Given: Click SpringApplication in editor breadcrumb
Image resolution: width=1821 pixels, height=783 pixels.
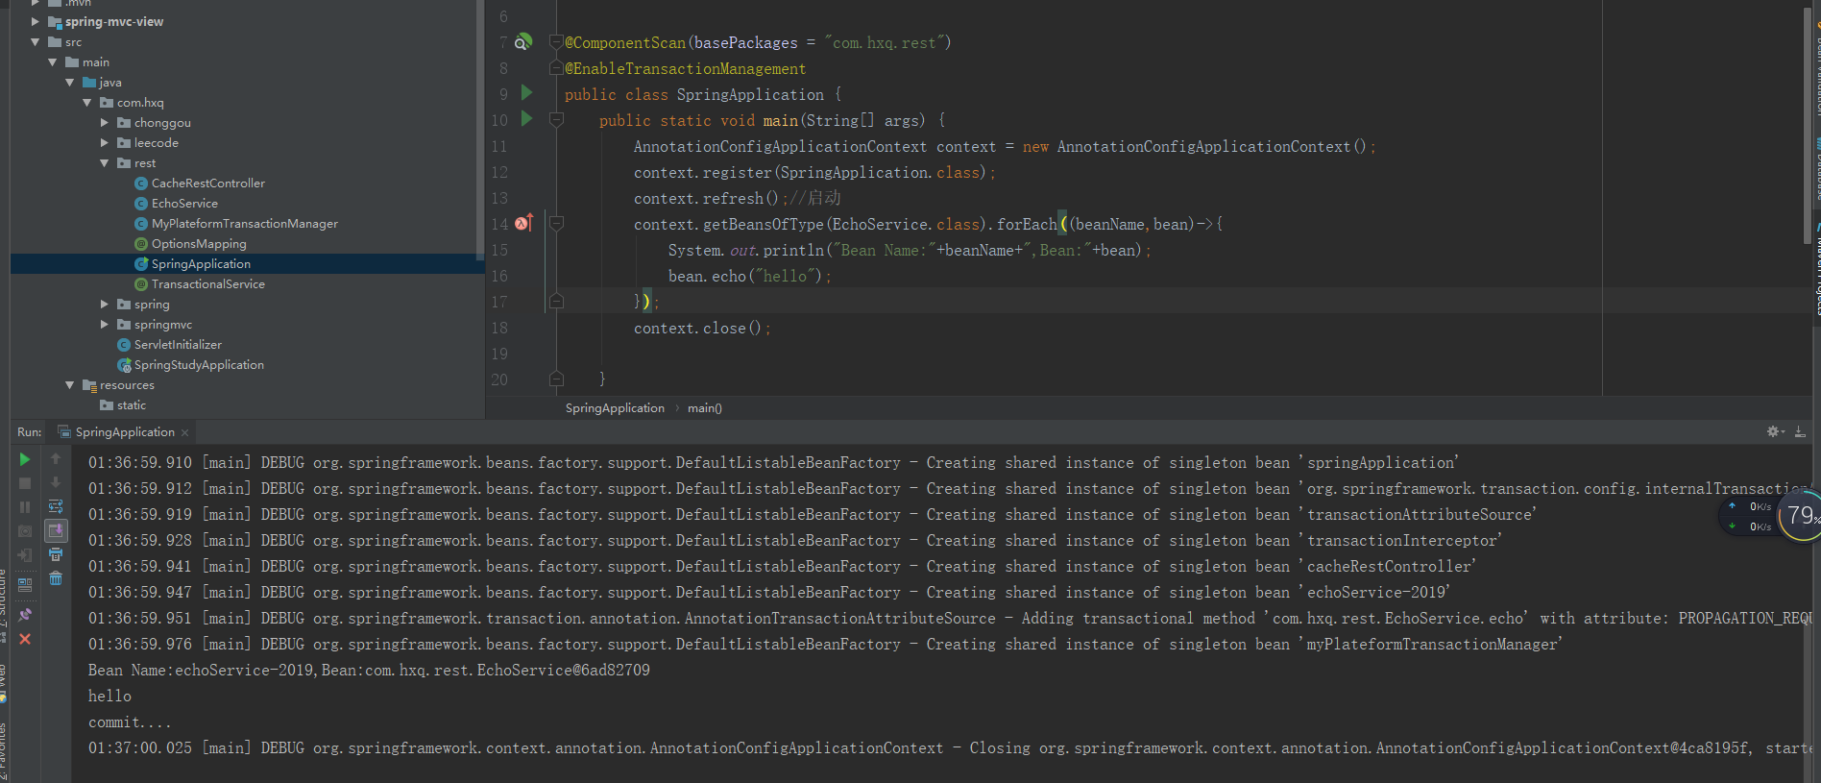Looking at the screenshot, I should (x=615, y=407).
